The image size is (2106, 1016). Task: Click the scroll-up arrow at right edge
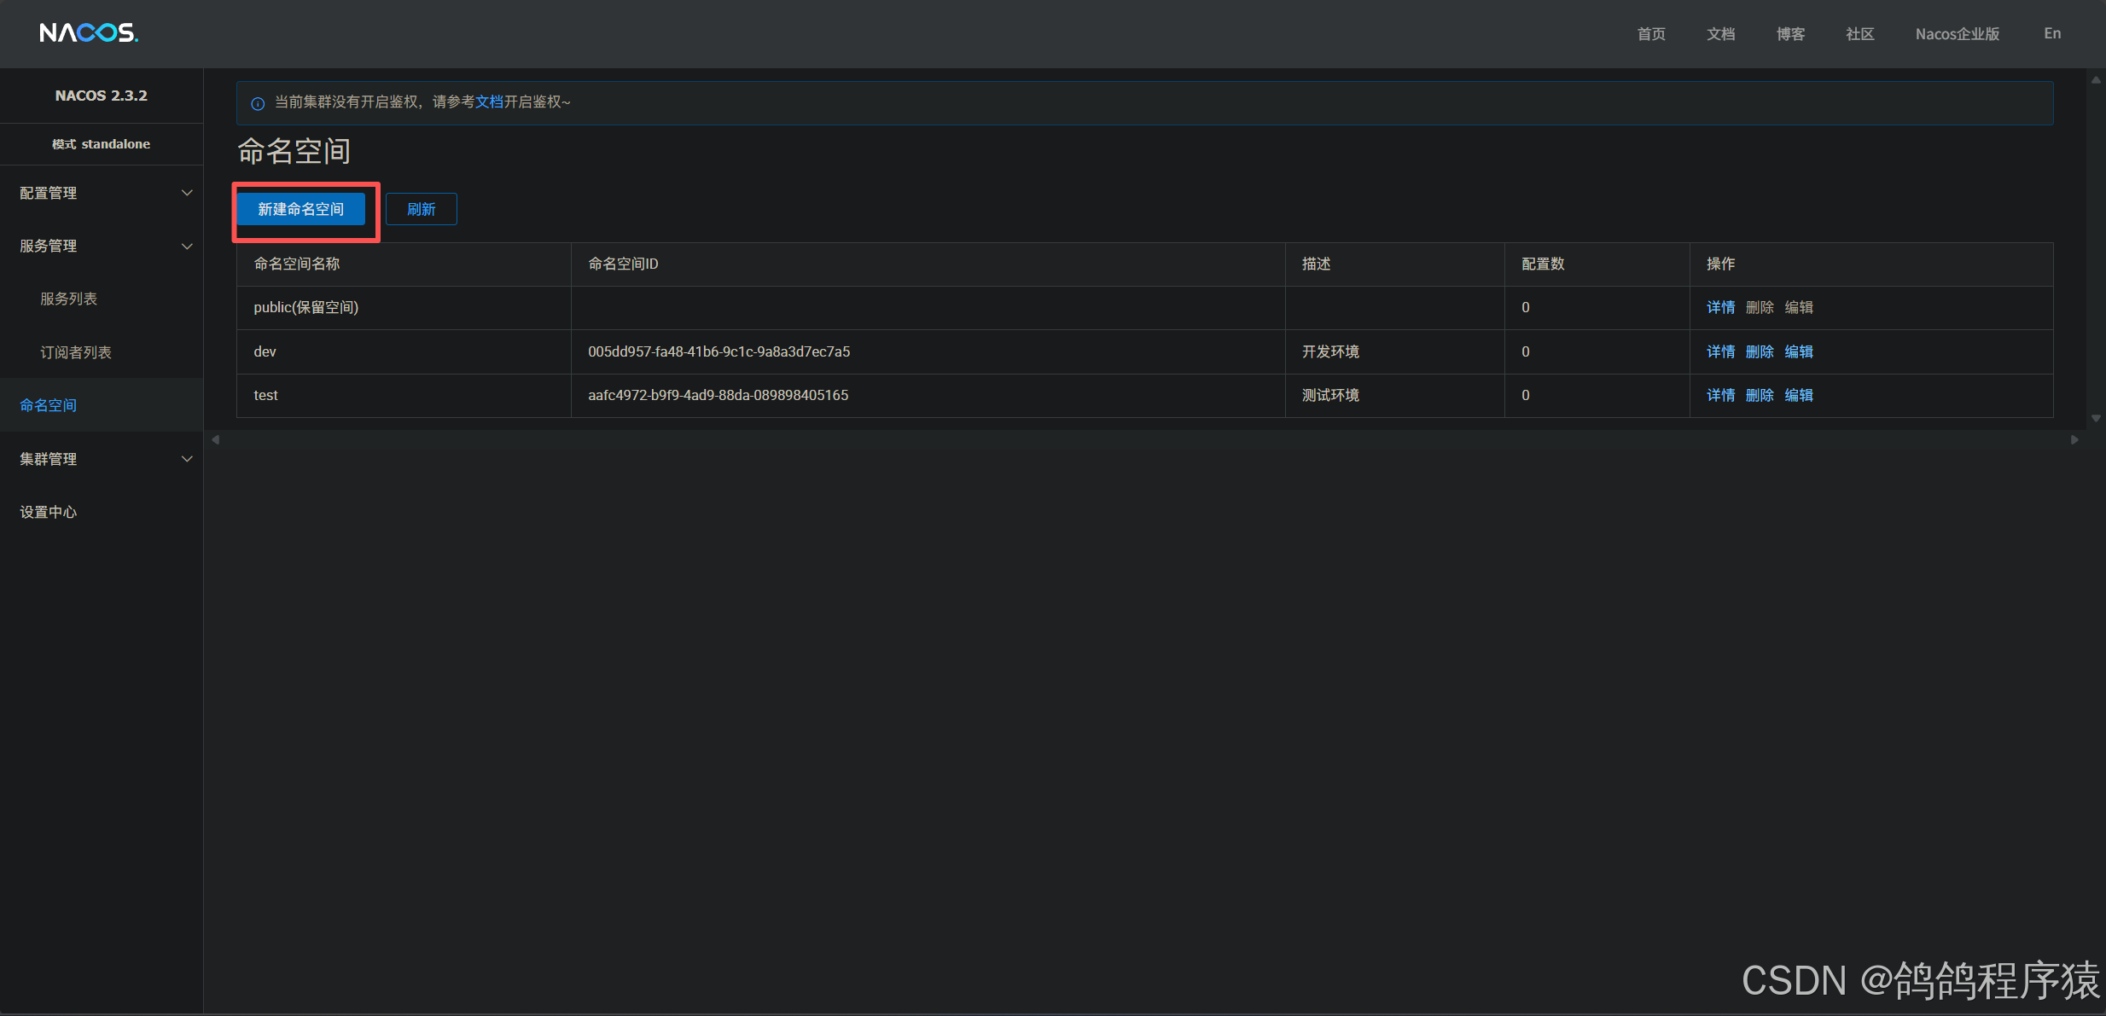click(2096, 80)
